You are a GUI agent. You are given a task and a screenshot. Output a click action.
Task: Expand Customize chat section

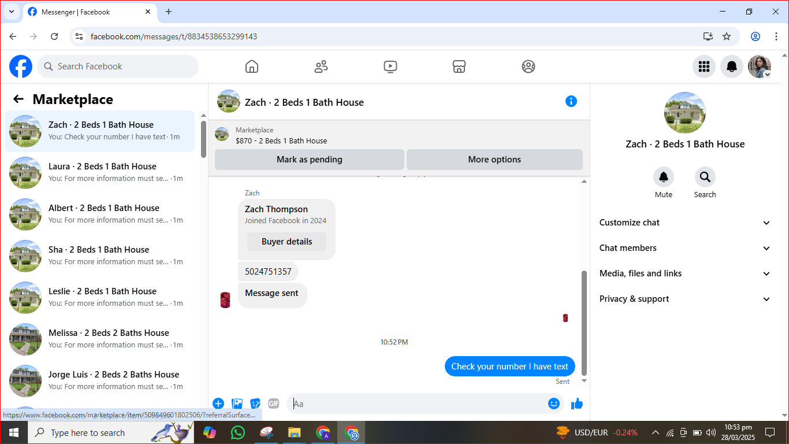(x=685, y=223)
